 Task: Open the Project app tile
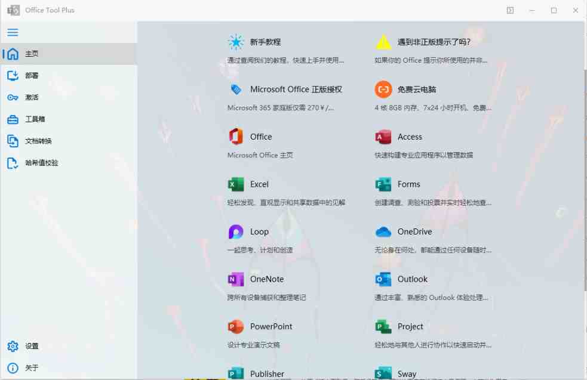(411, 326)
